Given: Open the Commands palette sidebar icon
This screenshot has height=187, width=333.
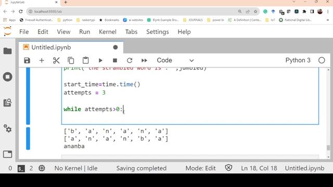Looking at the screenshot, I should 8,103.
